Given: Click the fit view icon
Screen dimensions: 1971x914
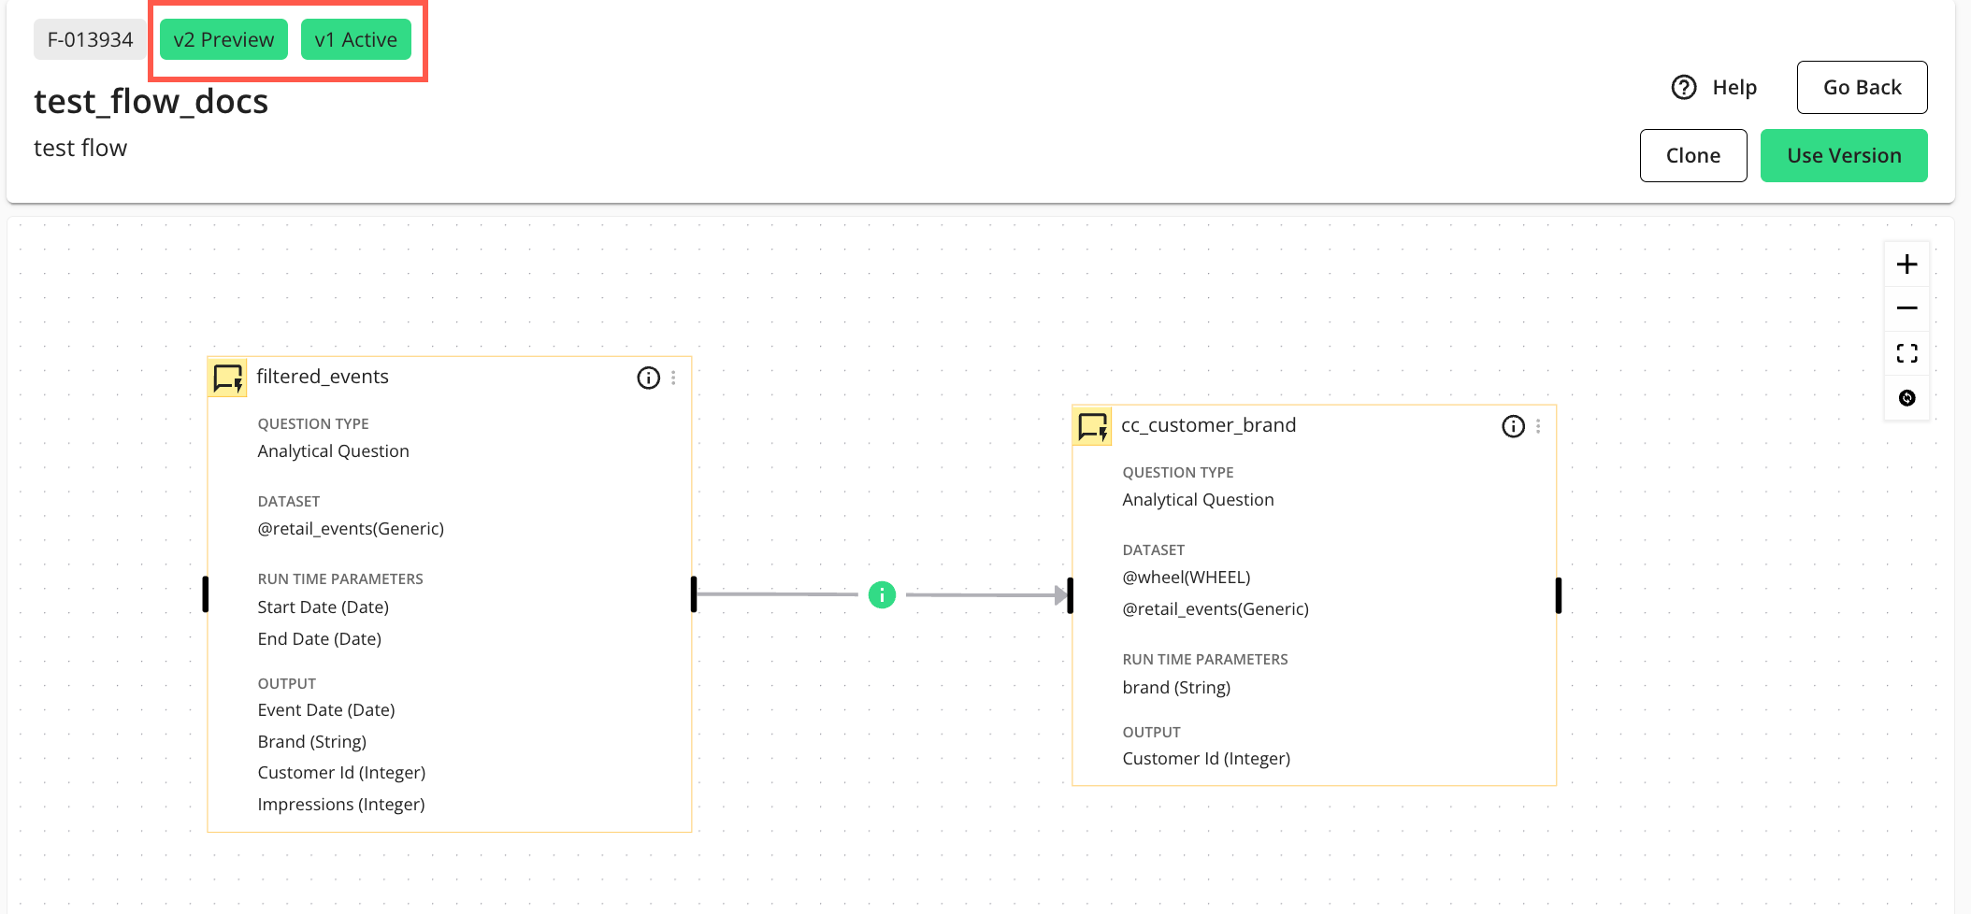Looking at the screenshot, I should pyautogui.click(x=1906, y=353).
